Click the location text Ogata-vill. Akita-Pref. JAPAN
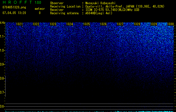 click(110, 6)
